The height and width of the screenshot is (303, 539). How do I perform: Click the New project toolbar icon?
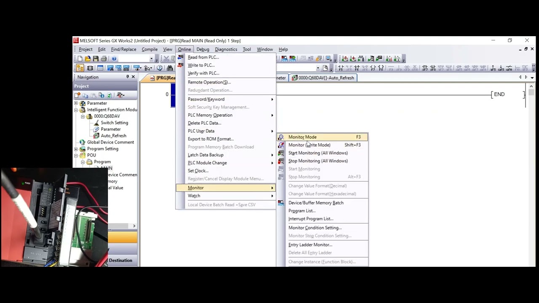(80, 58)
